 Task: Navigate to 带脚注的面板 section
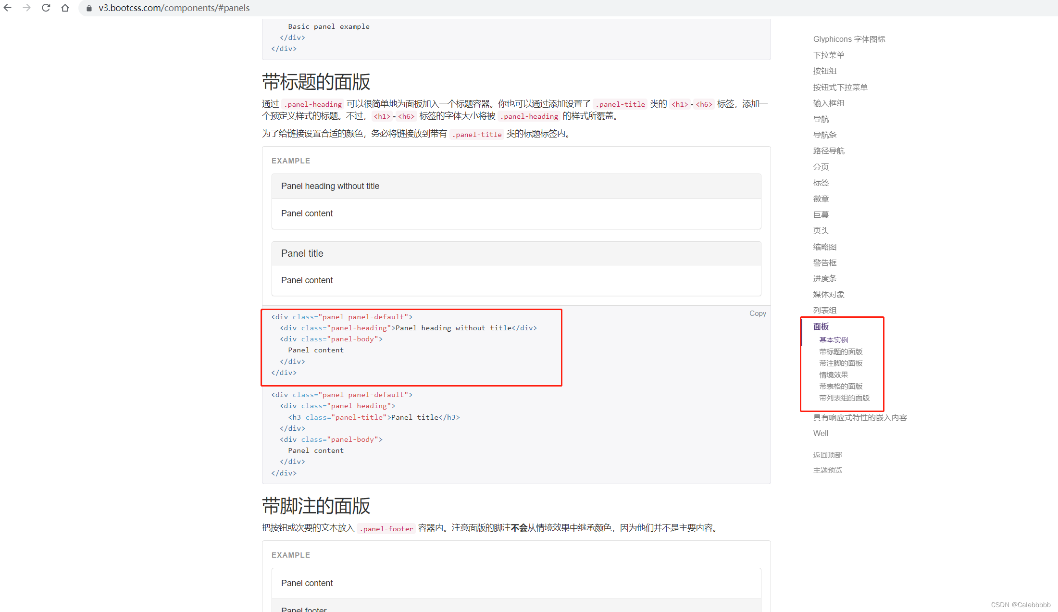point(840,363)
